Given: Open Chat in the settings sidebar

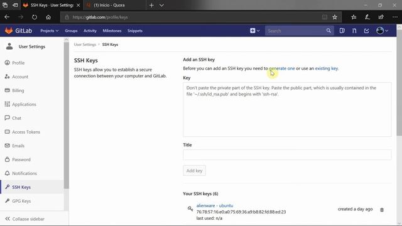Looking at the screenshot, I should point(16,118).
